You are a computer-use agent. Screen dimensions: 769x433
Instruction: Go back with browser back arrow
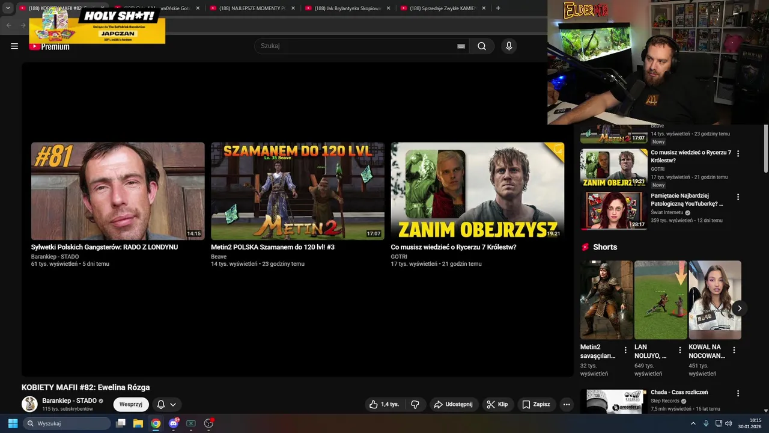(8, 25)
